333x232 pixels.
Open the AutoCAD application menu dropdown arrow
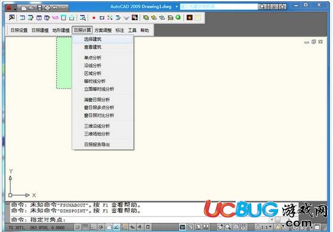click(15, 9)
